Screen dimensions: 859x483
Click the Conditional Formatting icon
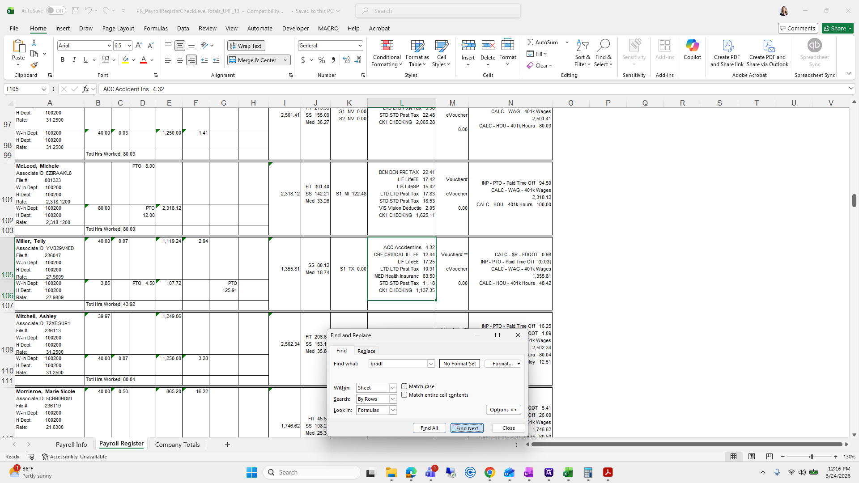[x=387, y=46]
